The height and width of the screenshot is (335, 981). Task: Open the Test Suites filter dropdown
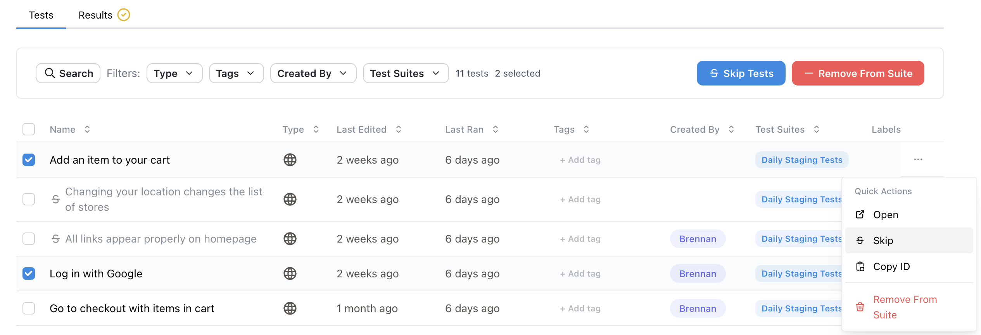click(x=406, y=73)
